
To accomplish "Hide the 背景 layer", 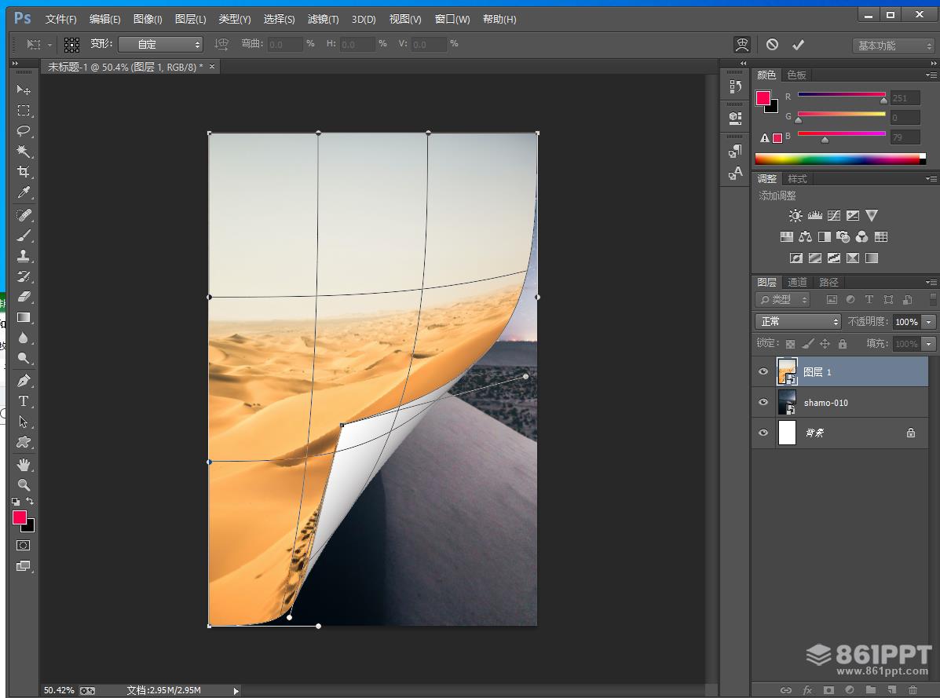I will (x=763, y=433).
